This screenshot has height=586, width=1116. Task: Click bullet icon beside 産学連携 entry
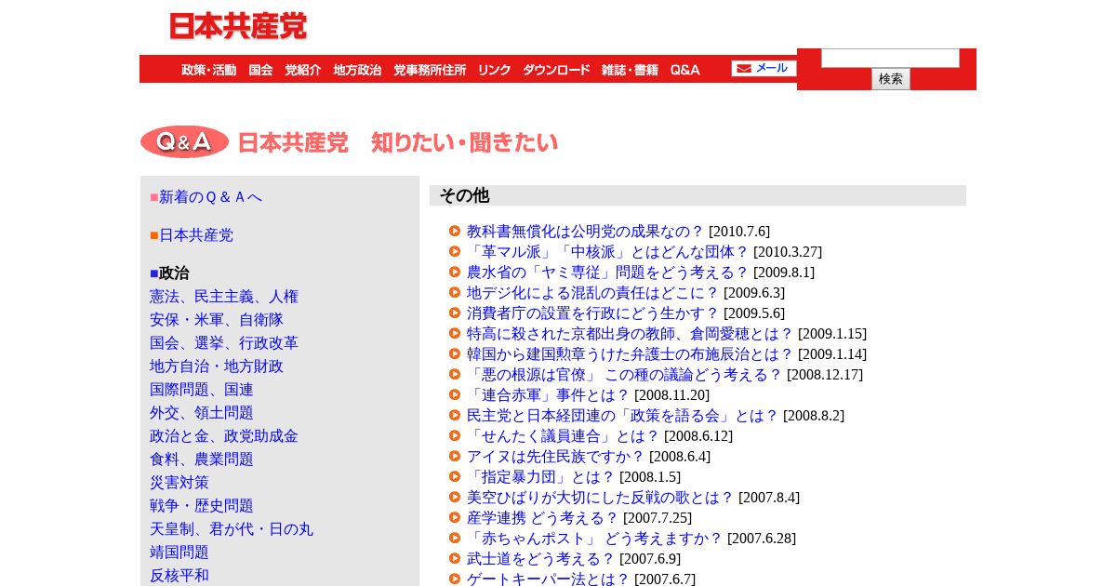click(455, 517)
